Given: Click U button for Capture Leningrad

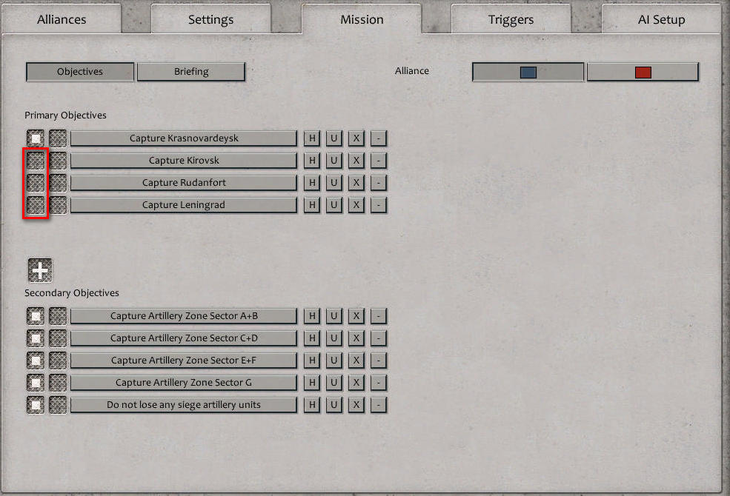Looking at the screenshot, I should (334, 205).
